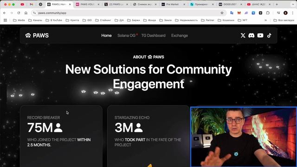Image resolution: width=297 pixels, height=167 pixels.
Task: Click the PAWS wordmark in header
Action: click(41, 35)
